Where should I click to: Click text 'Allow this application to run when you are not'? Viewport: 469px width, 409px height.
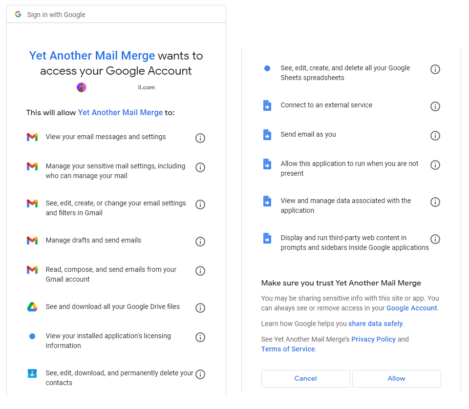pos(349,164)
